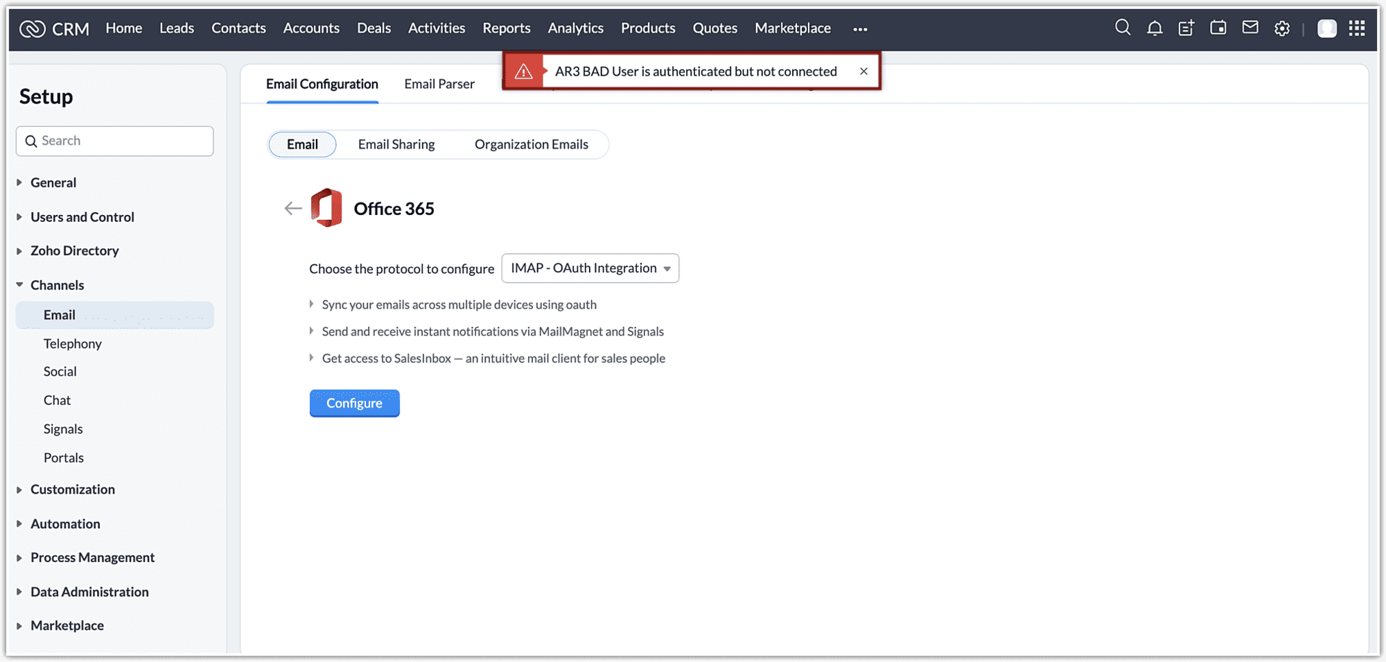Screen dimensions: 1386x662
Task: Expand Data Administration section
Action: (19, 592)
